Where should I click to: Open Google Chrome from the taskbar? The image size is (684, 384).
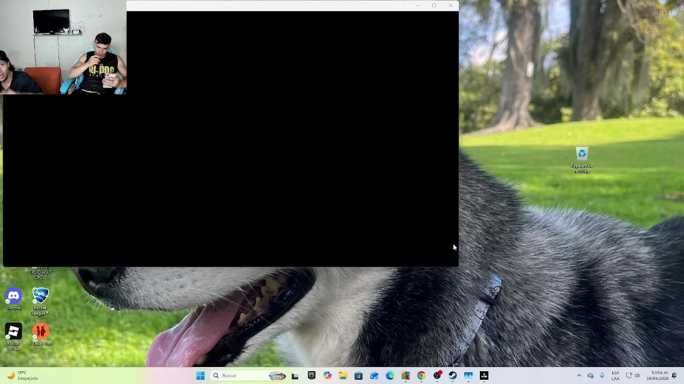[x=421, y=375]
